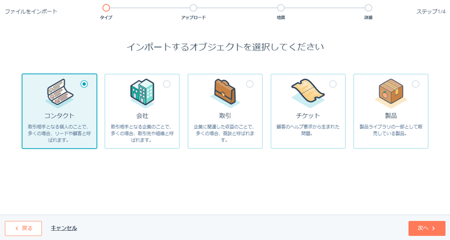Screen dimensions: 450x240
Task: Pick the チケット radio button
Action: point(333,84)
